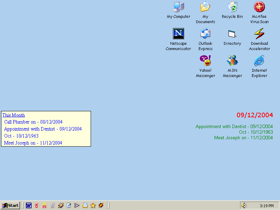The width and height of the screenshot is (280, 210).
Task: Click the Word icon in Quick Launch
Action: click(x=29, y=205)
